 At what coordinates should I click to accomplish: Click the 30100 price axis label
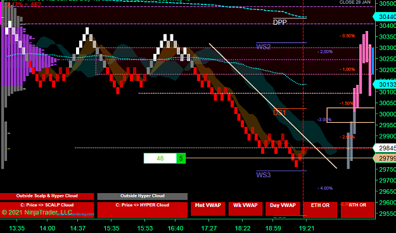[x=387, y=92]
